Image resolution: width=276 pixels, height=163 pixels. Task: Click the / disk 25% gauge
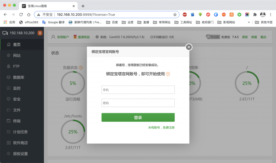(247, 83)
